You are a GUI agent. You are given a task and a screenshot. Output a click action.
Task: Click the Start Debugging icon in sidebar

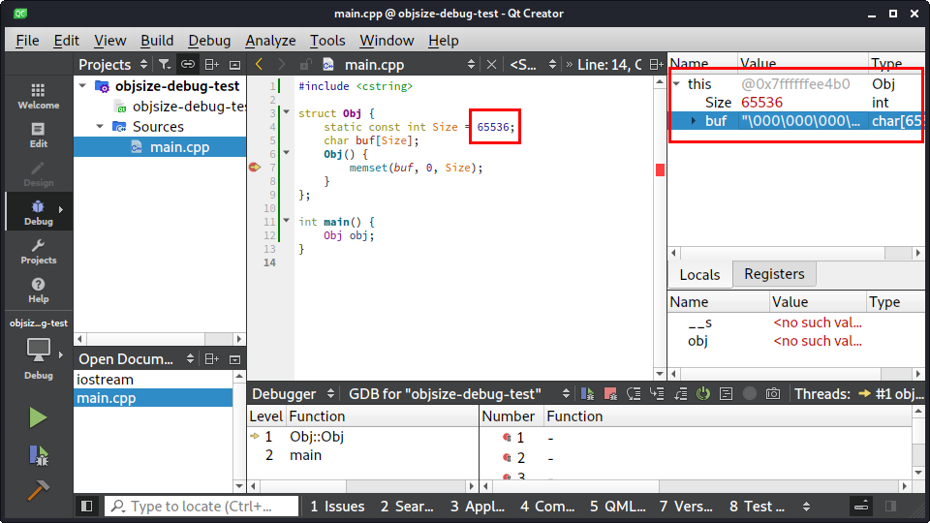[38, 455]
